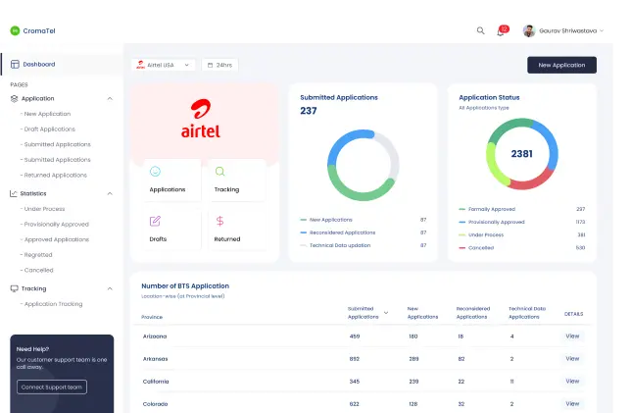The image size is (632, 413).
Task: Open Regretted in sidebar
Action: pos(38,255)
